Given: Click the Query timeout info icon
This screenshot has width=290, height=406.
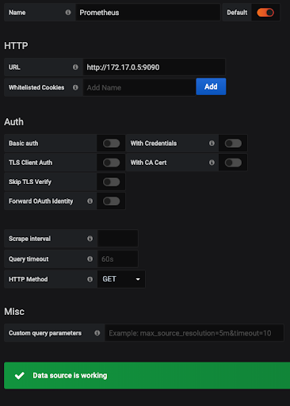Looking at the screenshot, I should point(90,259).
